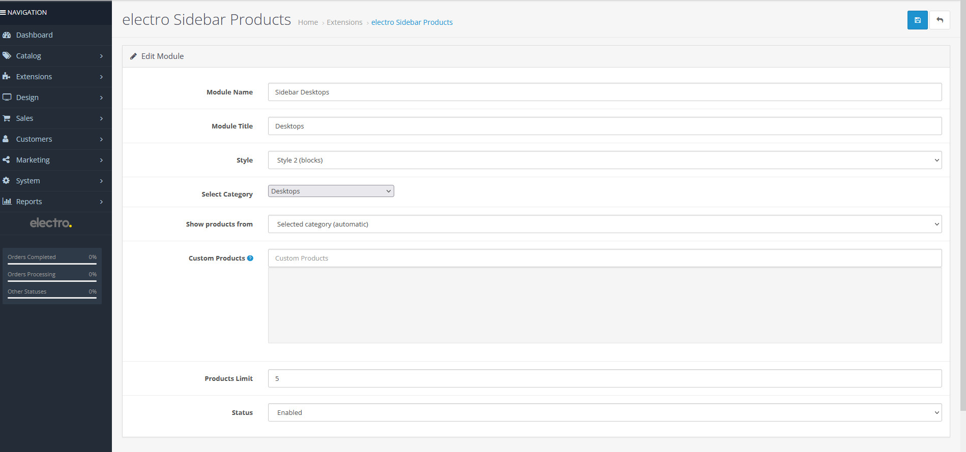Open the Status Enabled dropdown
The width and height of the screenshot is (966, 452).
[x=605, y=412]
